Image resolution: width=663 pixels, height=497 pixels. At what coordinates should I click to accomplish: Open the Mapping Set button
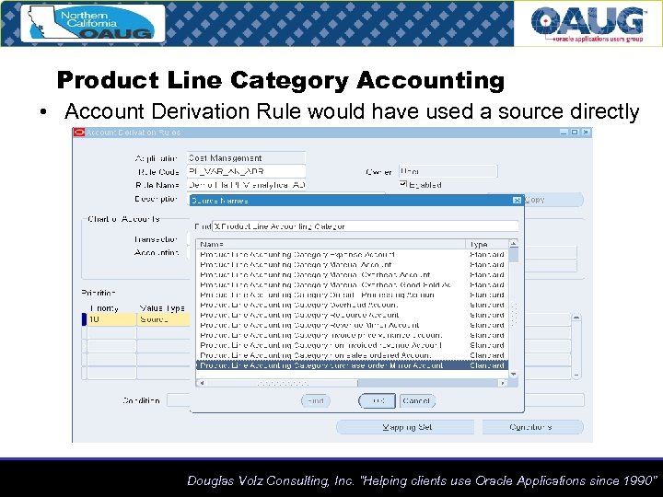tap(406, 427)
